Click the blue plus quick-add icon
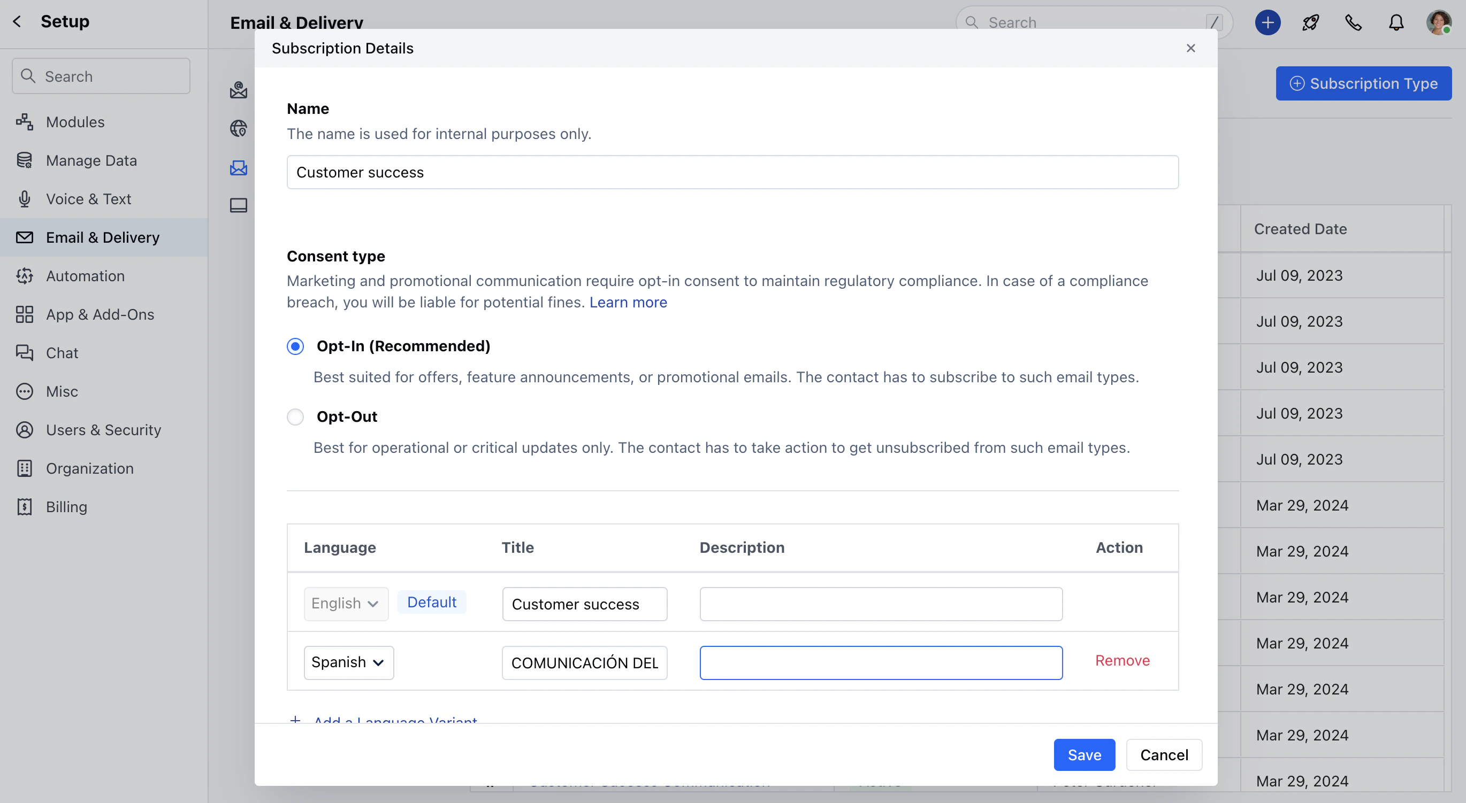The height and width of the screenshot is (803, 1466). tap(1268, 23)
